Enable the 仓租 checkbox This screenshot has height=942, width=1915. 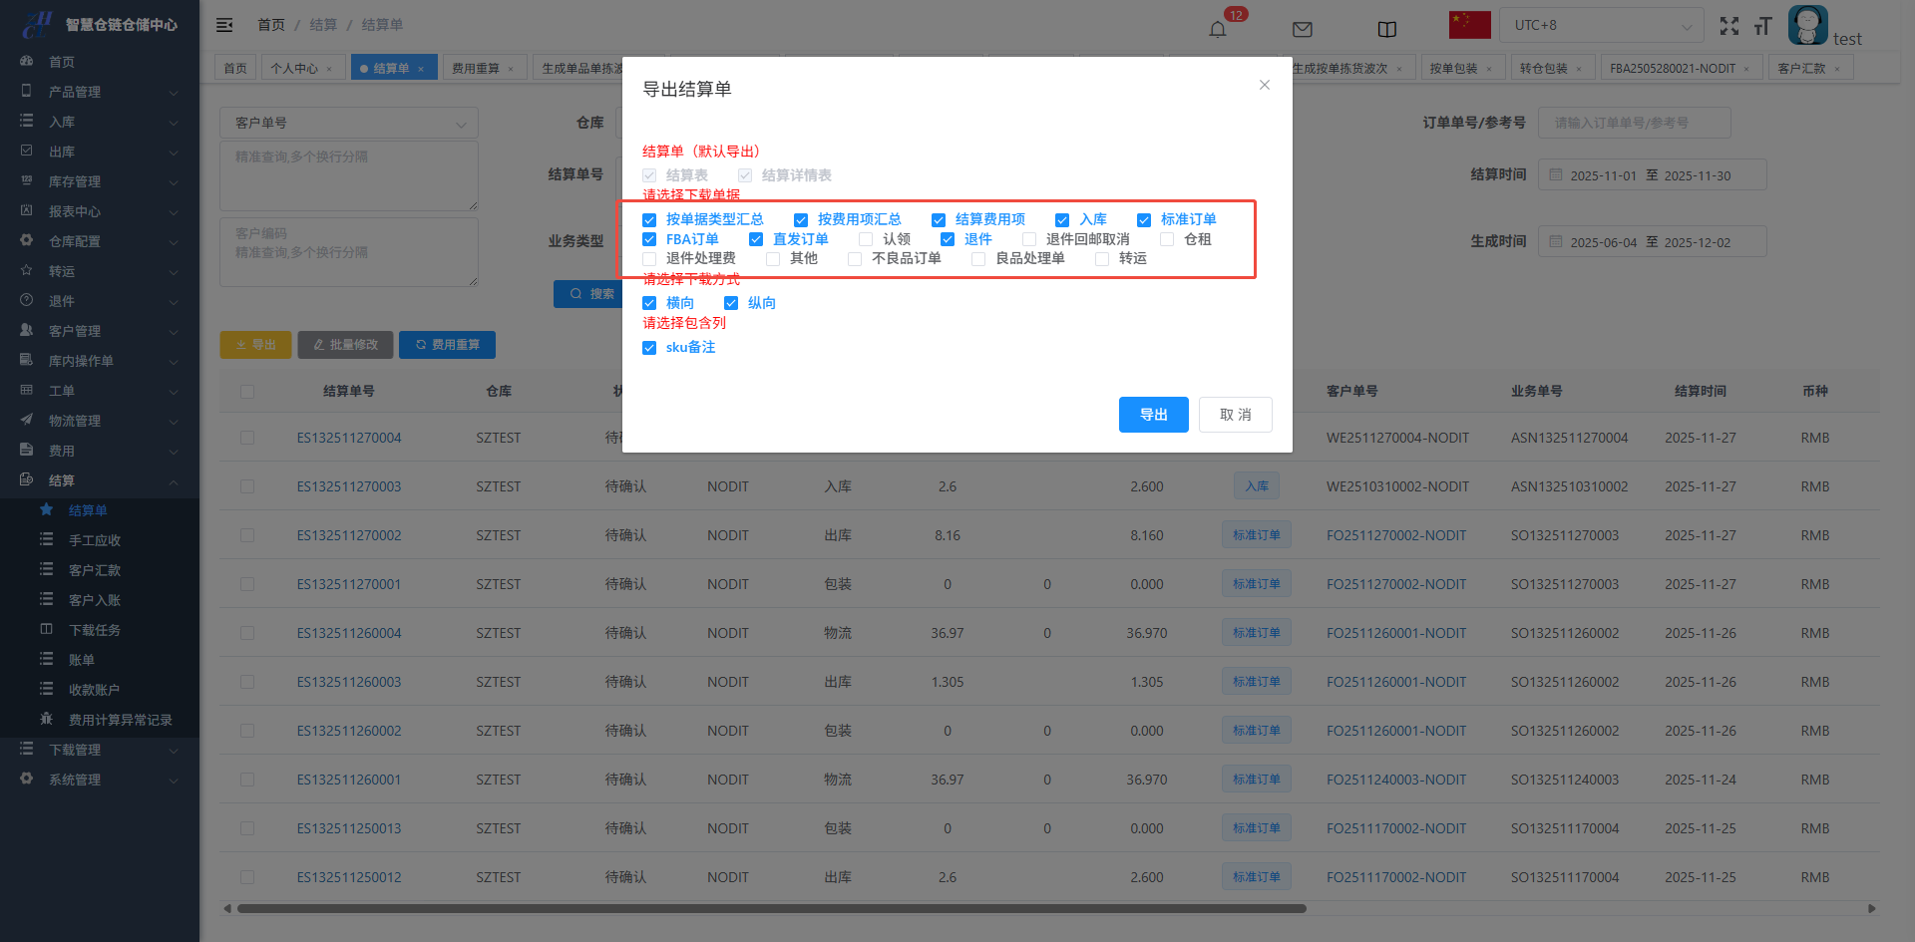1167,239
